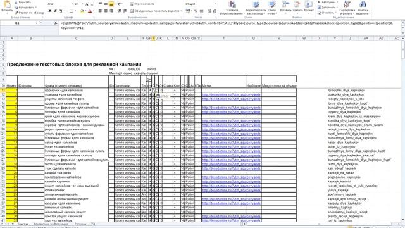Screen dimensions: 405x228
Task: Open the desertonline.ru link in row 20
Action: 232,129
